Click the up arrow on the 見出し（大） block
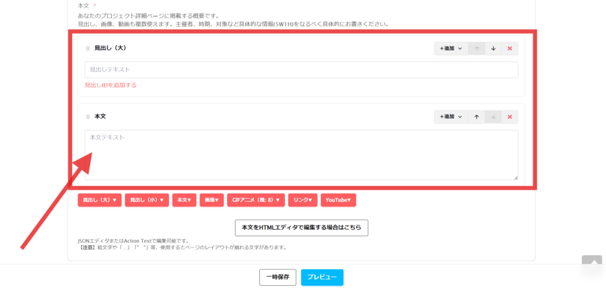The height and width of the screenshot is (290, 606). point(476,48)
